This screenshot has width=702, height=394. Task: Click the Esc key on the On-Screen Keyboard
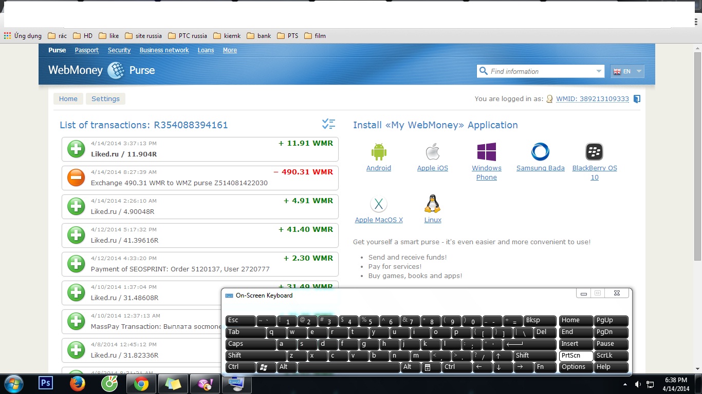(x=241, y=321)
